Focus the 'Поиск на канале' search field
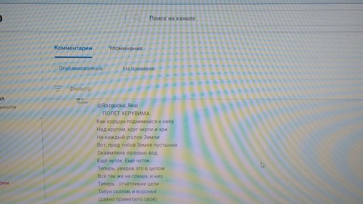The width and height of the screenshot is (363, 204). click(244, 18)
